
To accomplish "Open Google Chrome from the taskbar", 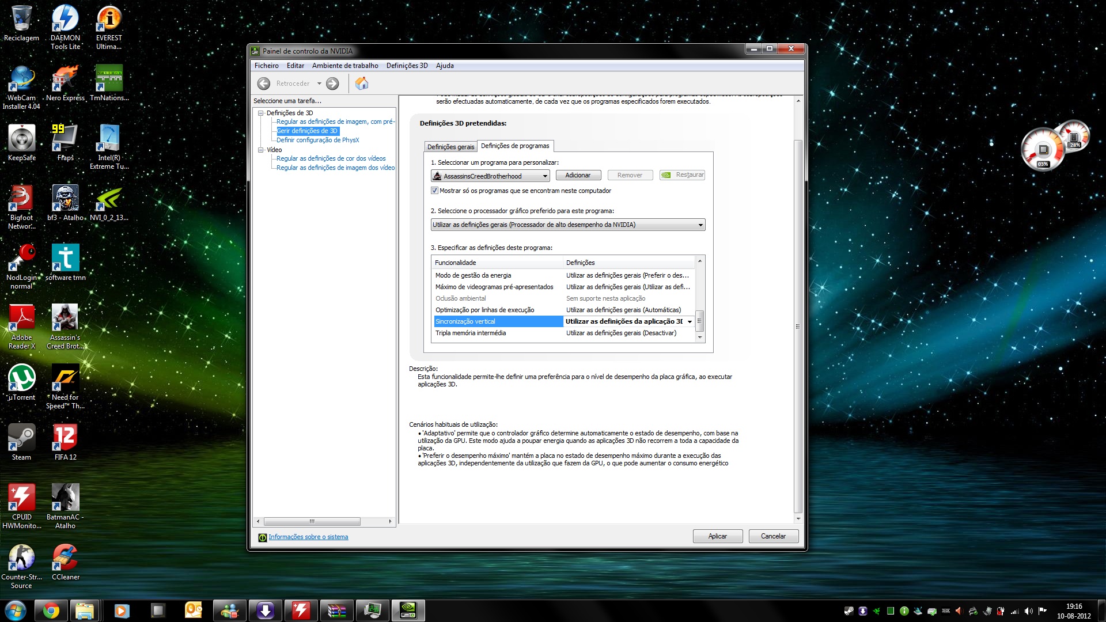I will pyautogui.click(x=51, y=610).
